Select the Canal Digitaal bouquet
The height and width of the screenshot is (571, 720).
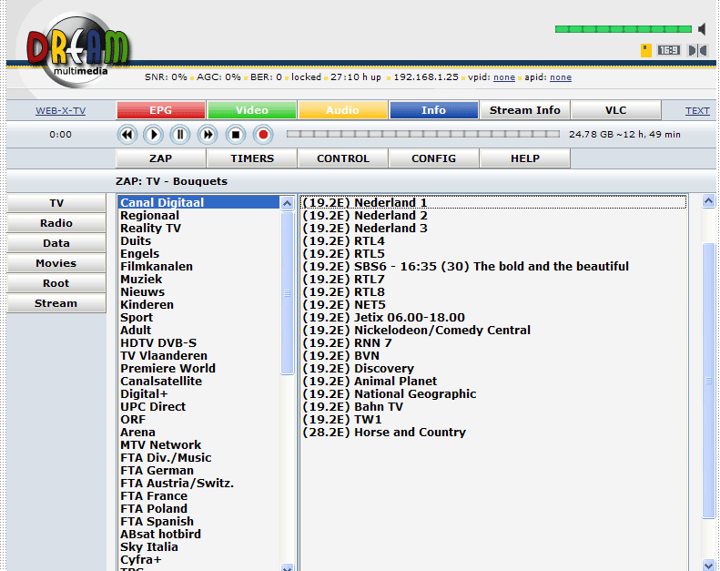pos(198,202)
